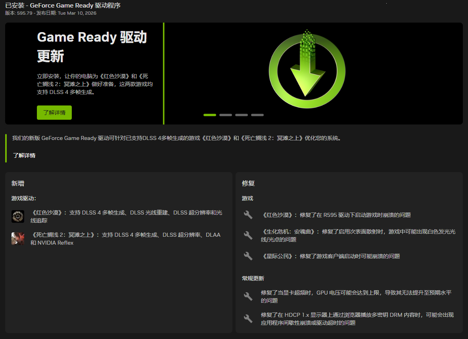Select the fourth carousel indicator dash

click(257, 115)
